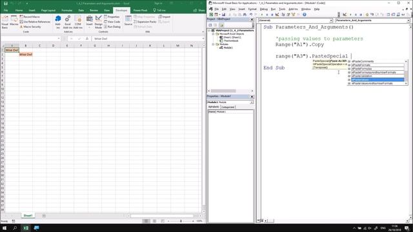This screenshot has width=413, height=232.
Task: Save the VBA project using toolbar disk icon
Action: pos(223,15)
